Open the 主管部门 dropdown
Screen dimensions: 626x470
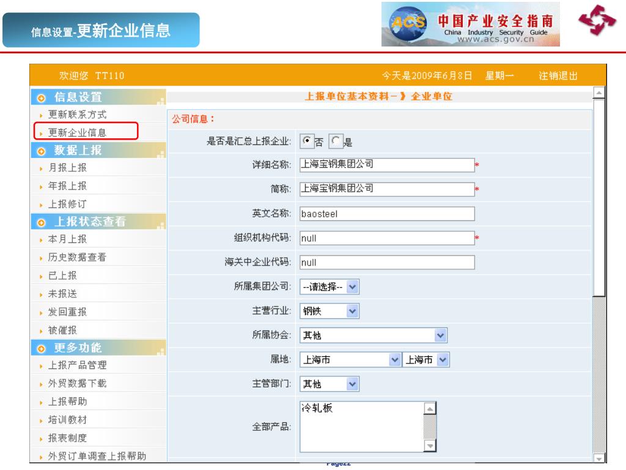(330, 384)
